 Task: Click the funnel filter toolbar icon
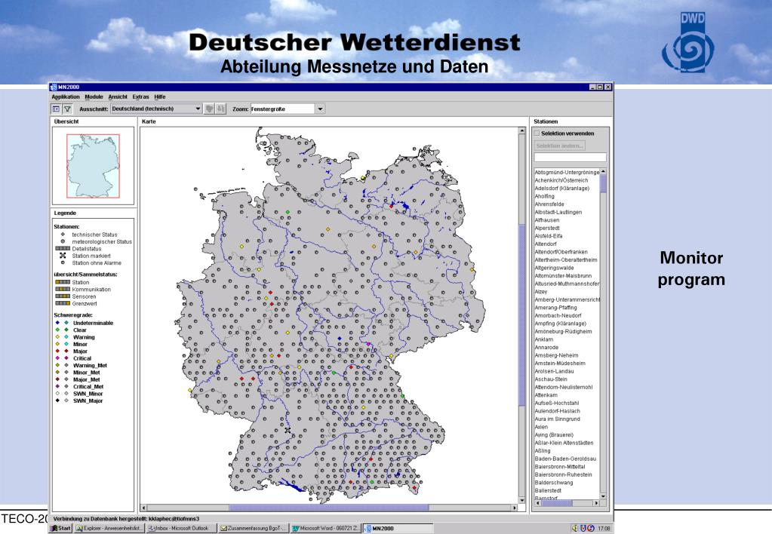coord(67,109)
